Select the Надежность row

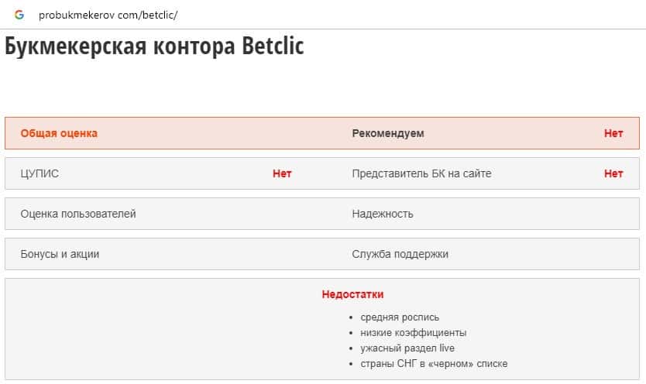[x=383, y=214]
